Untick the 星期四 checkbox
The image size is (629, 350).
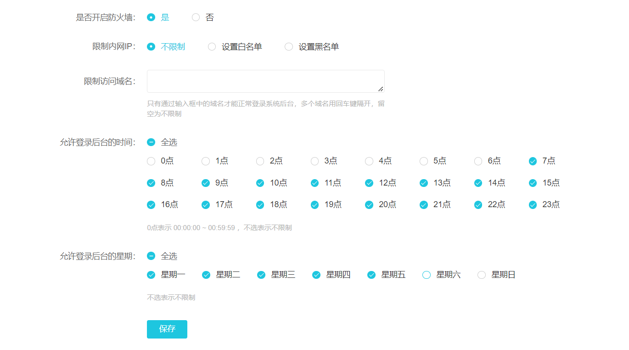[316, 275]
